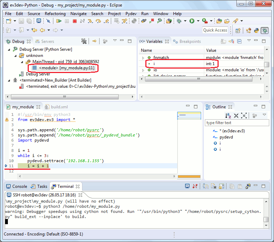
Task: Open the Refactoring menu
Action: pyautogui.click(x=55, y=14)
